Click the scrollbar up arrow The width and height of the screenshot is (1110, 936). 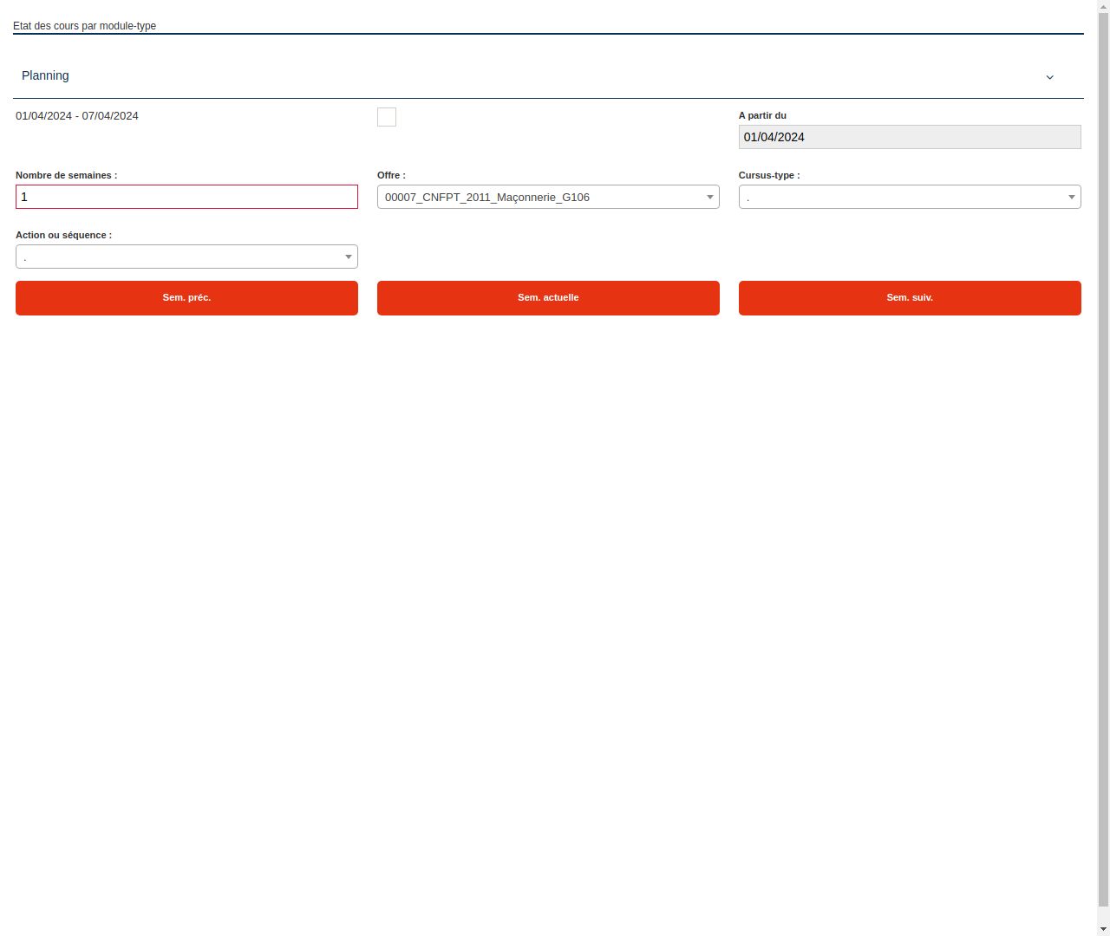click(x=1102, y=6)
